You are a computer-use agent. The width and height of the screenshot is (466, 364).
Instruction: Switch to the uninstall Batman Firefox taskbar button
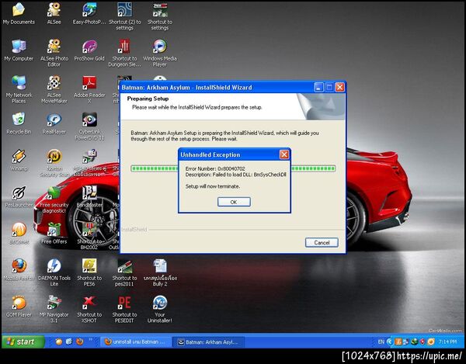(x=136, y=342)
